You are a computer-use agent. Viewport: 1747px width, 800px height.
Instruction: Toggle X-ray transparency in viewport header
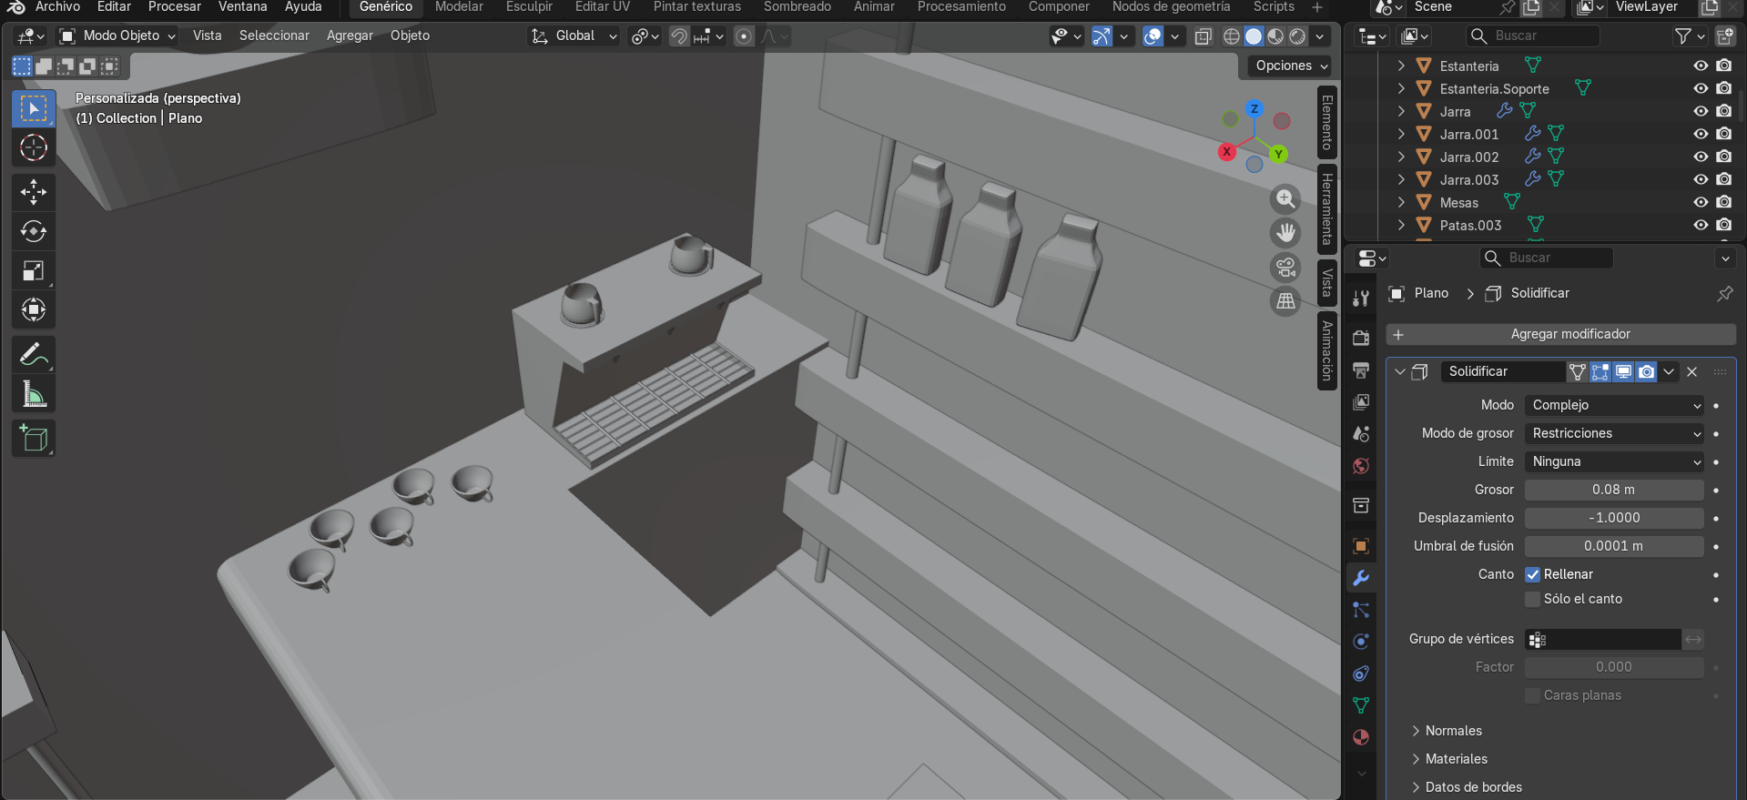point(1203,36)
